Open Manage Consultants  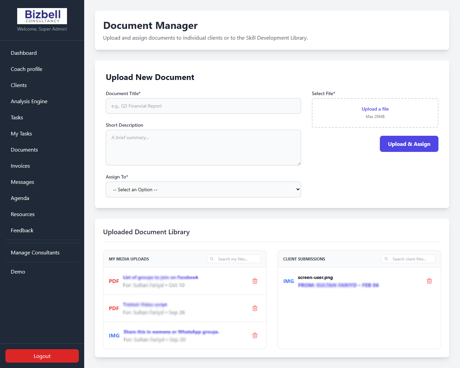point(35,252)
